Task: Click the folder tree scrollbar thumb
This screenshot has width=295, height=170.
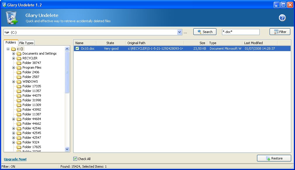Action: coord(67,72)
